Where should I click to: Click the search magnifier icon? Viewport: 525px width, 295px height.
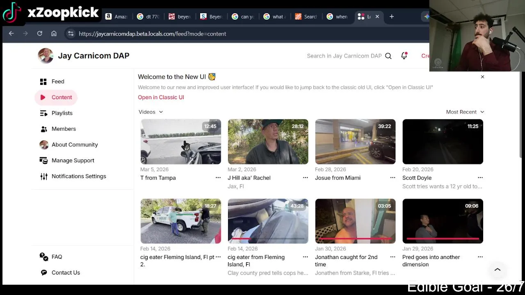[x=388, y=56]
